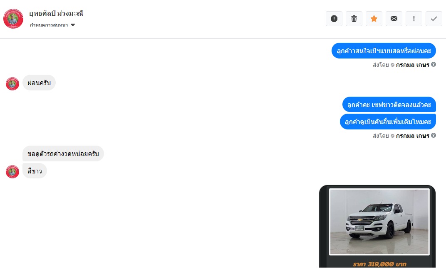Screen dimensions: 446x268
Task: Click customer avatar next to สีขาว message
Action: (12, 172)
